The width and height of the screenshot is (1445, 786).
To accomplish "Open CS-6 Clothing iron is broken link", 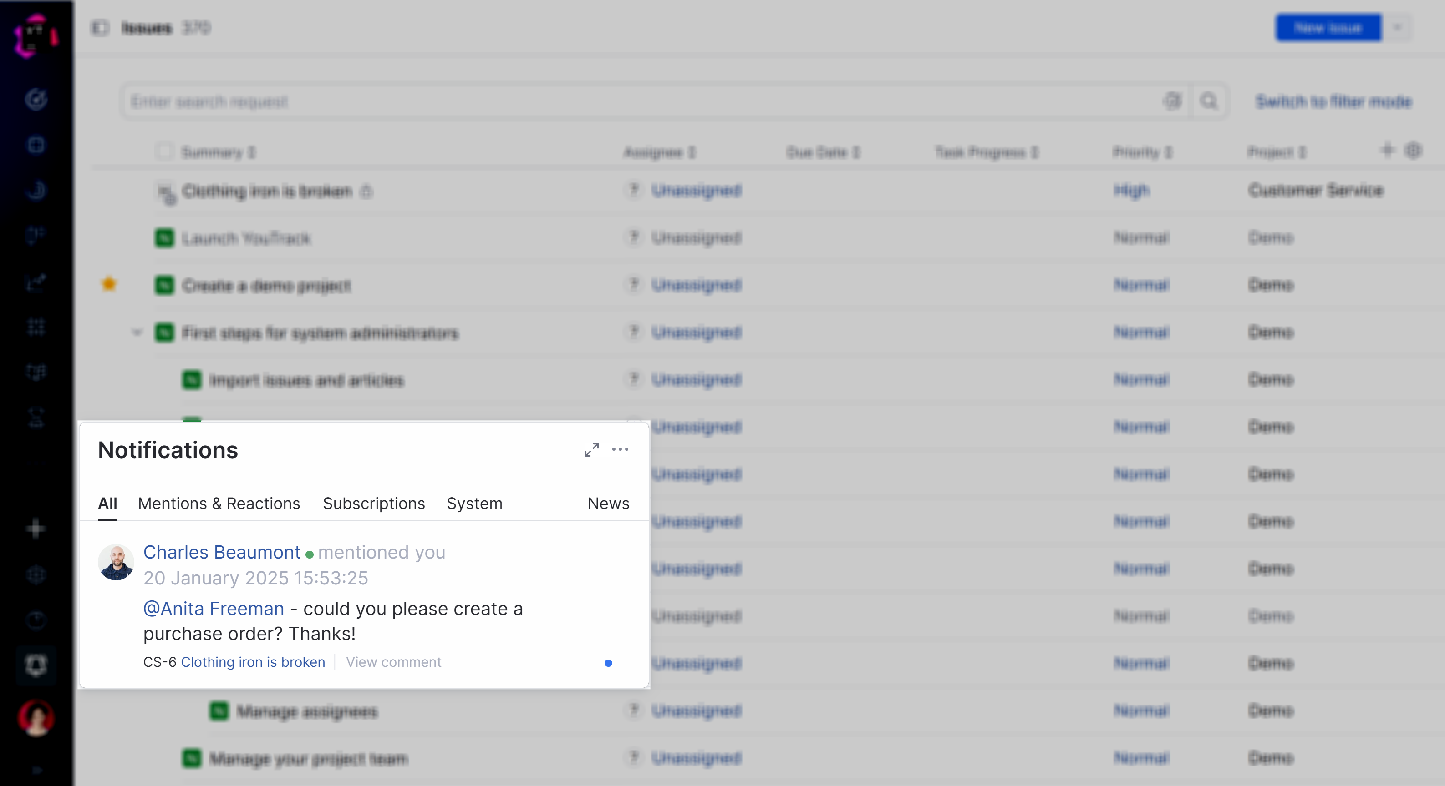I will pyautogui.click(x=252, y=662).
